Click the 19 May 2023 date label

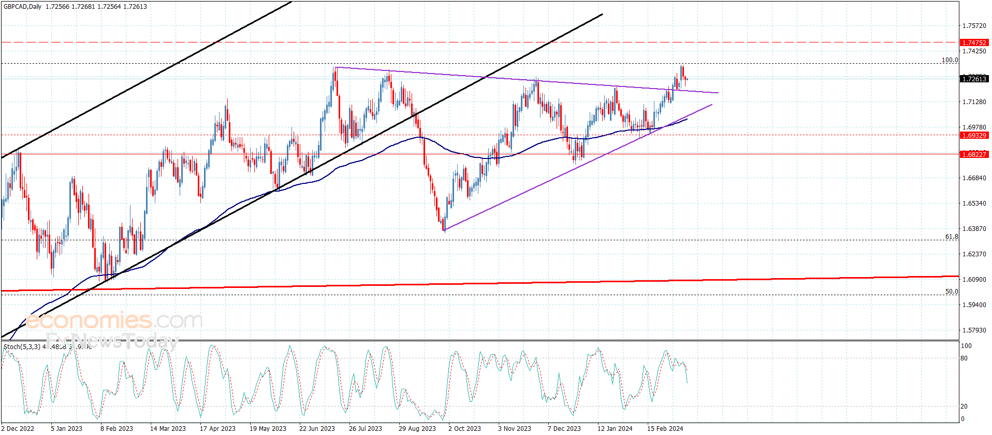268,428
